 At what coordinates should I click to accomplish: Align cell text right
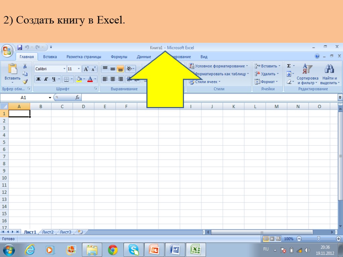(120, 79)
